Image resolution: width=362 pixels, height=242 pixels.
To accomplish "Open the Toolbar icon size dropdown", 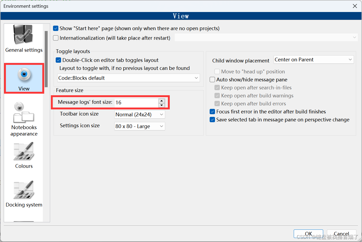I will click(139, 114).
